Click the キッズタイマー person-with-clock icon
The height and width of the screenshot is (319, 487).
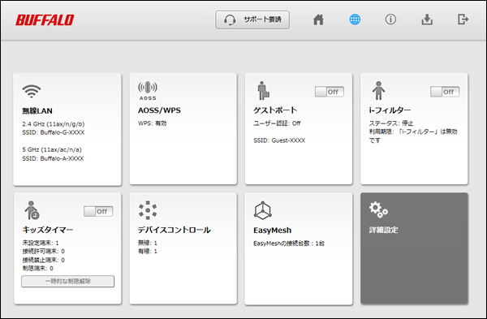click(x=32, y=210)
